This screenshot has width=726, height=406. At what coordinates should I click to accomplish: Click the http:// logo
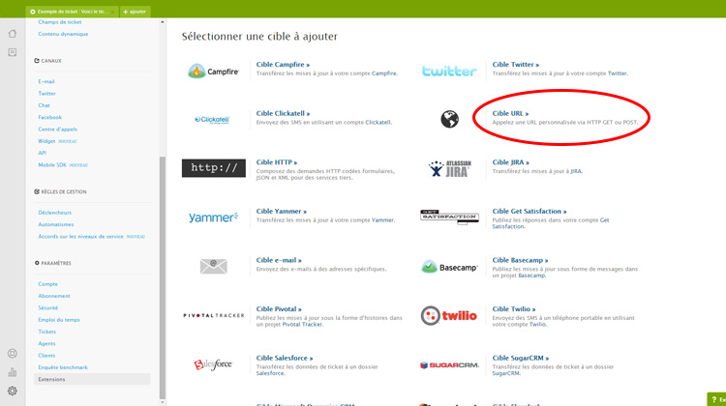[214, 168]
